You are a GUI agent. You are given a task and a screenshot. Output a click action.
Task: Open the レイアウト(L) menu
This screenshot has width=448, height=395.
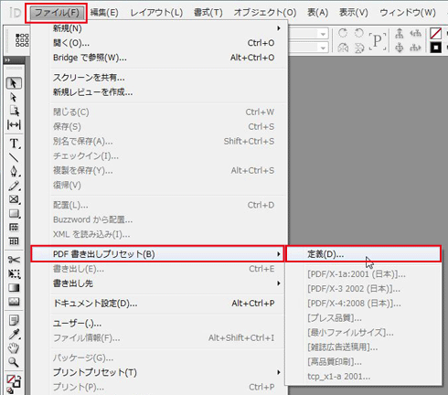click(x=156, y=13)
